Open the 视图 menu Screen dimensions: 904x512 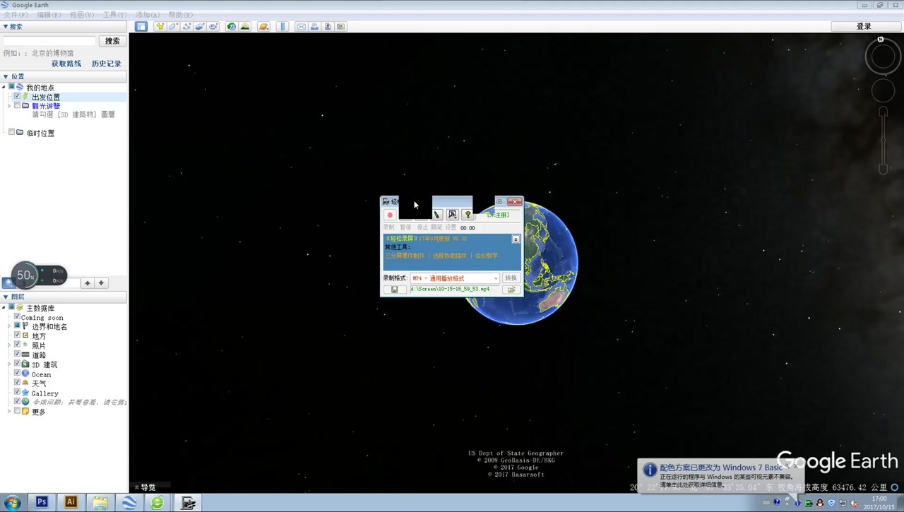(82, 15)
